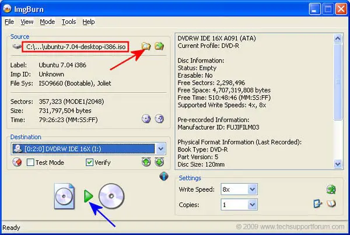Click the '731,797,504 bytes' size value

[65, 110]
